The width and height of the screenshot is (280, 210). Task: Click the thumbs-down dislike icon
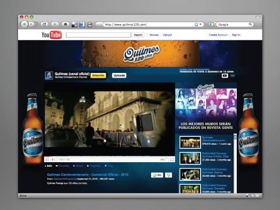169,175
